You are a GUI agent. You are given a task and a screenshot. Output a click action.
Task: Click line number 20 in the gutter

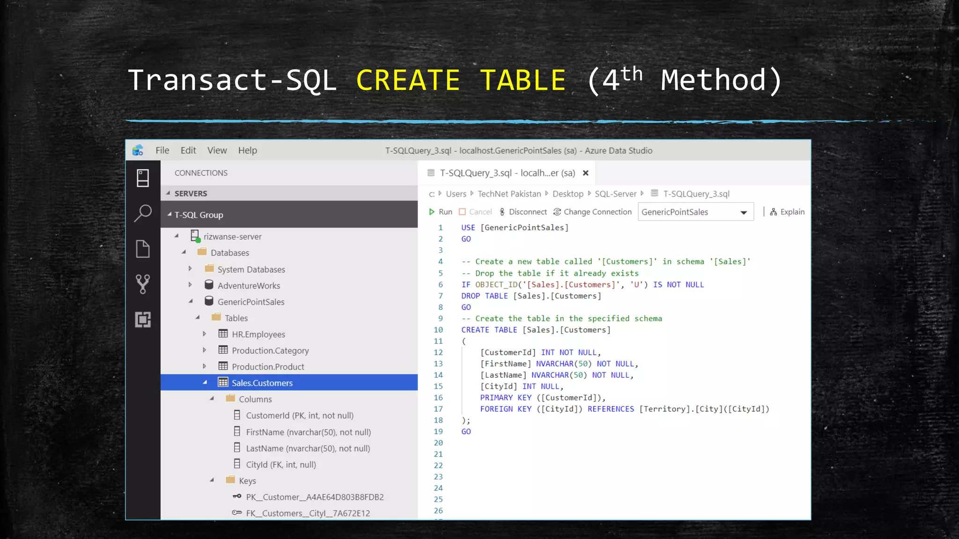point(438,443)
